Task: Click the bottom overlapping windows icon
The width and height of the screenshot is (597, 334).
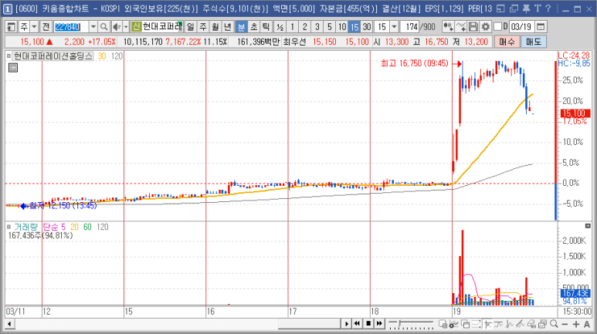Action: (x=465, y=324)
